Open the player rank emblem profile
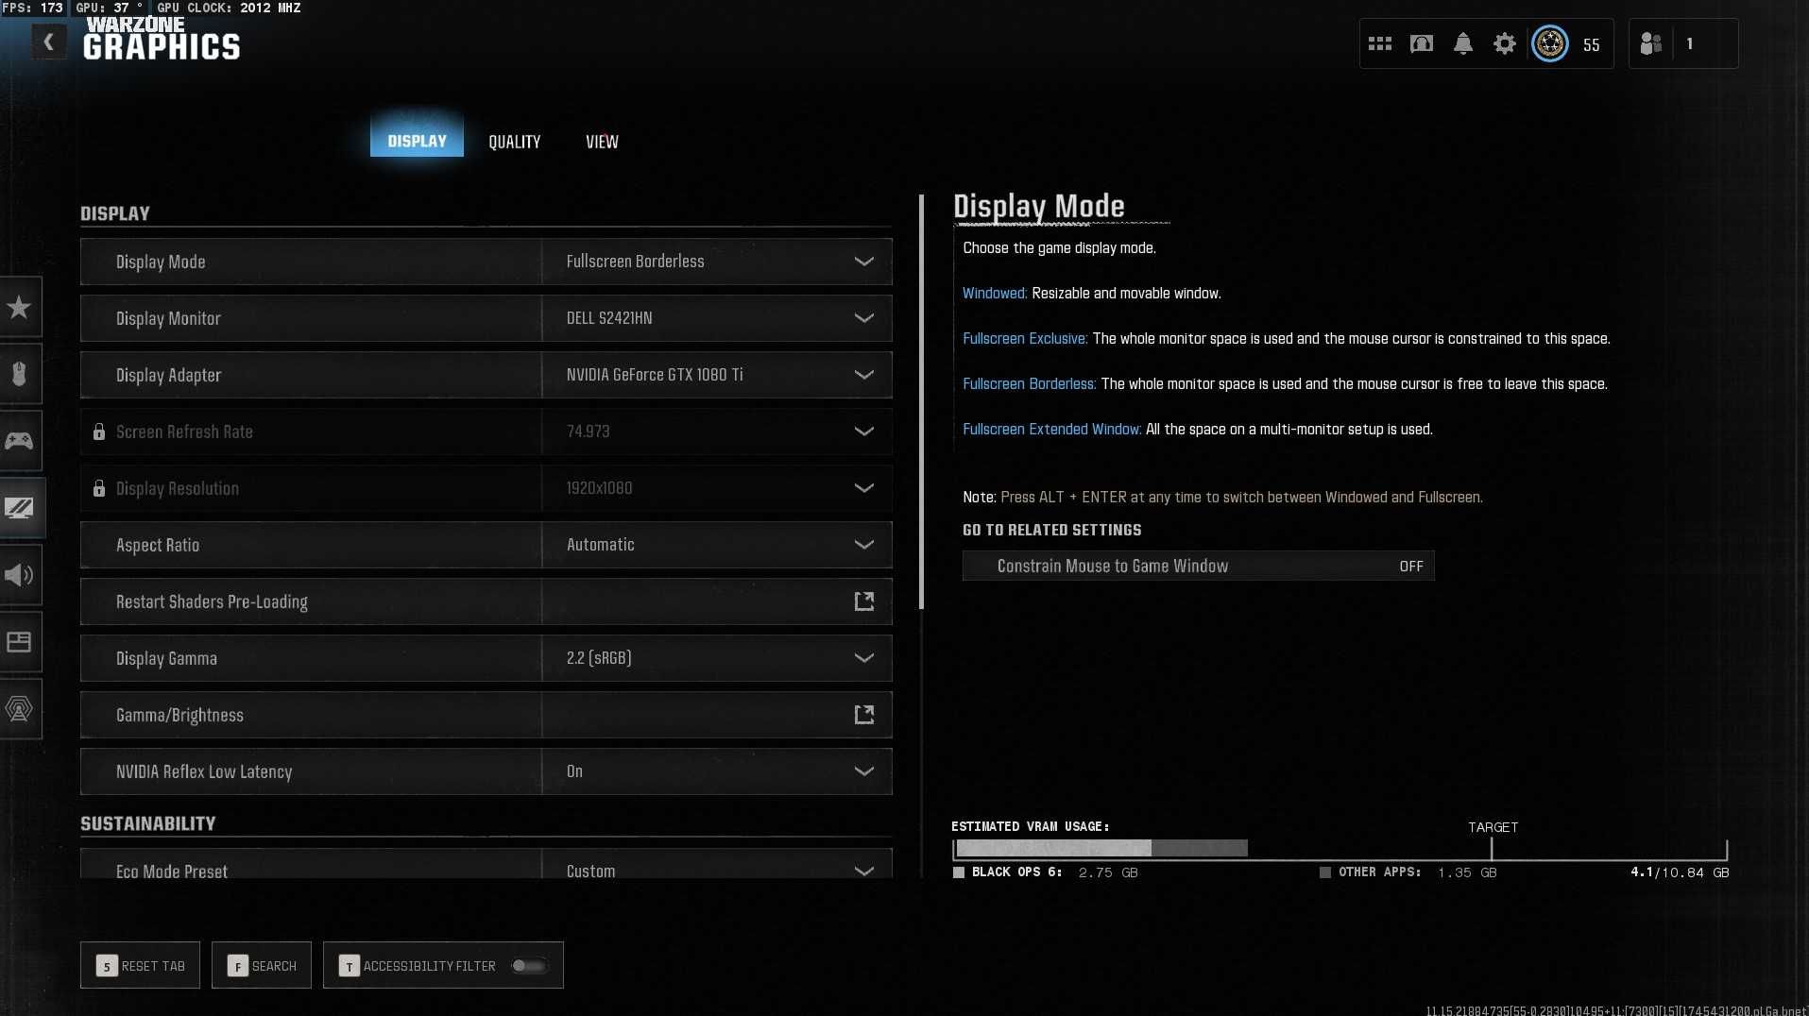The image size is (1809, 1016). point(1550,43)
